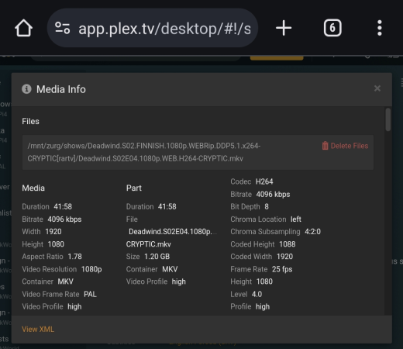Click Coded Width value 1920
The image size is (403, 349).
point(284,257)
